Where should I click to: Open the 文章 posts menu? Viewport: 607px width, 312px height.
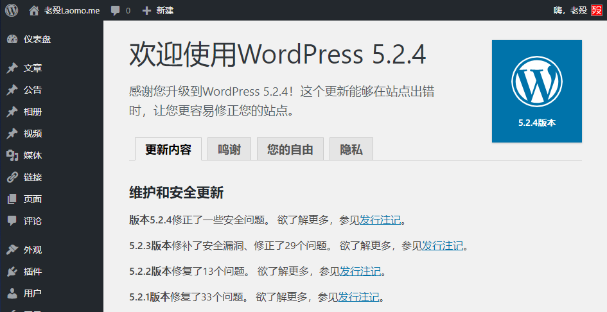tap(33, 68)
